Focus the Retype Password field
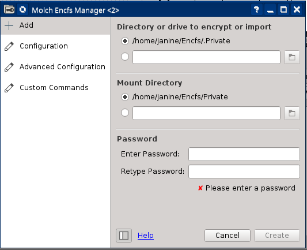This screenshot has width=307, height=250. click(x=244, y=171)
